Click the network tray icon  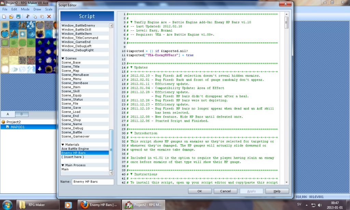pyautogui.click(x=313, y=205)
